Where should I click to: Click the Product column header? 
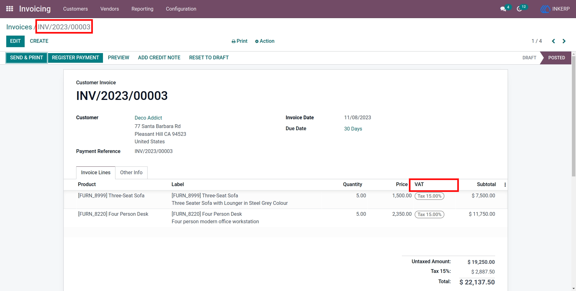[87, 185]
